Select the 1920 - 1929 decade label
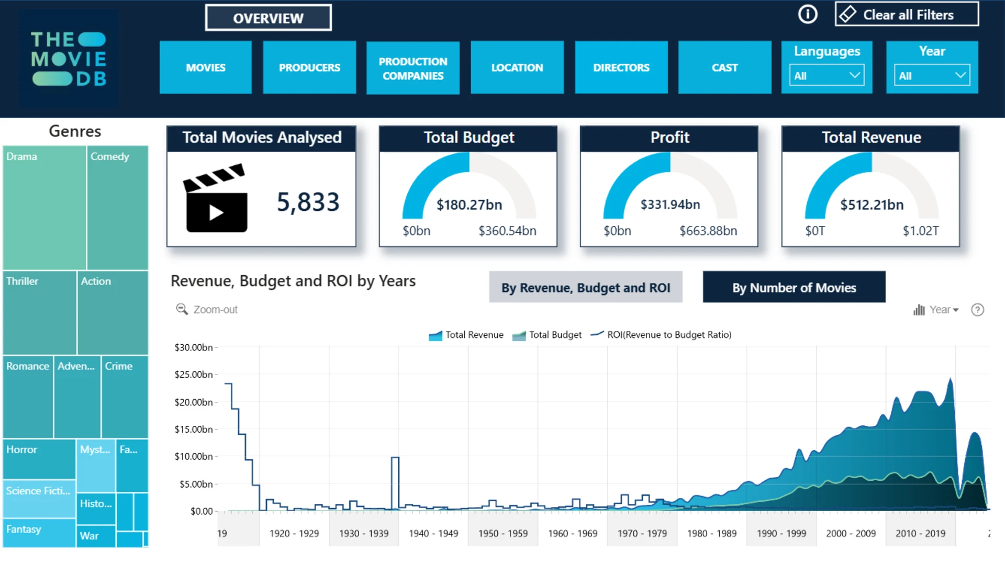 [x=294, y=533]
